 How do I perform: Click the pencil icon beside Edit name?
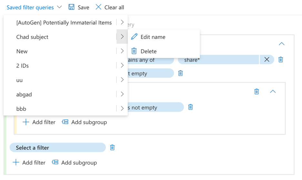tap(134, 37)
